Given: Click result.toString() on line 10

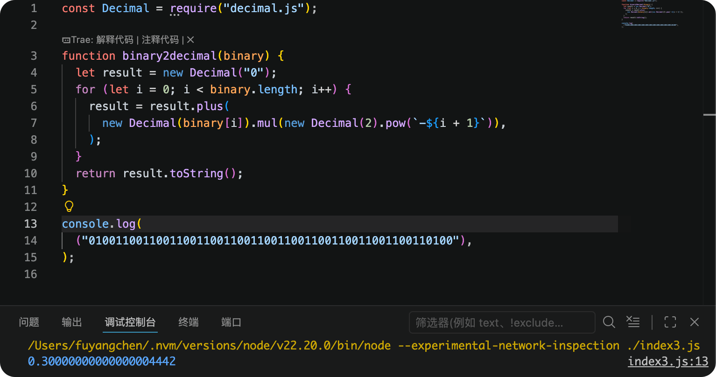Looking at the screenshot, I should tap(180, 174).
